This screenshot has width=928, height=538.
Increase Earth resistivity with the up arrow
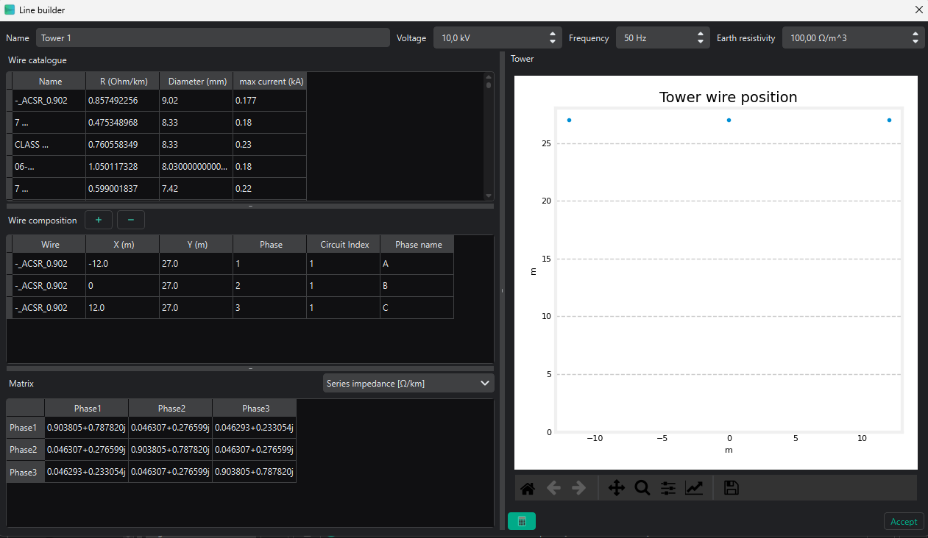pyautogui.click(x=915, y=34)
